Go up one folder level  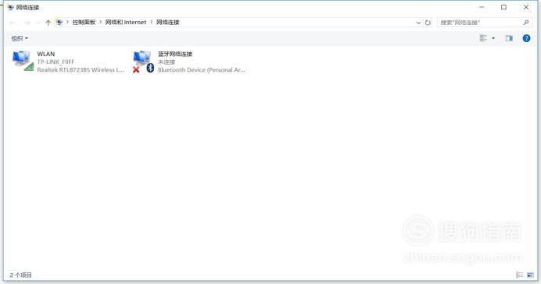(48, 23)
